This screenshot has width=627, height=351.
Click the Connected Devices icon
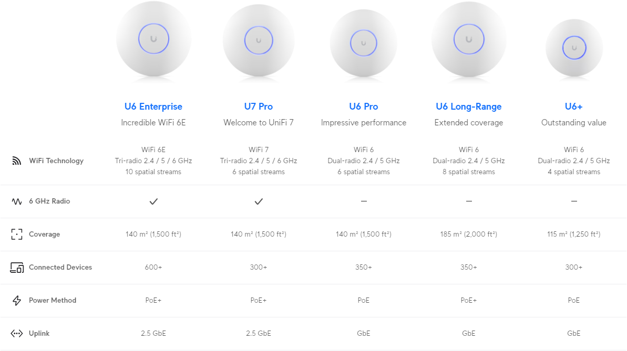coord(17,268)
